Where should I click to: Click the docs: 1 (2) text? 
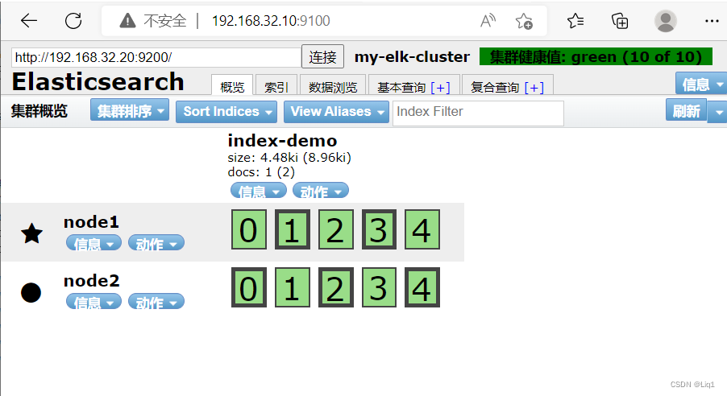[261, 172]
